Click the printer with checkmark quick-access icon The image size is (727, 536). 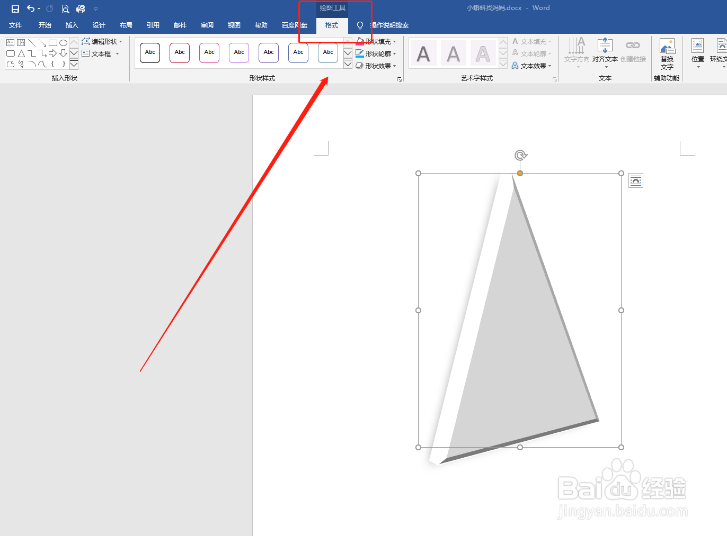[x=81, y=8]
